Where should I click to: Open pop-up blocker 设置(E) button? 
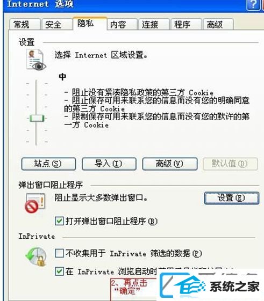tap(232, 198)
